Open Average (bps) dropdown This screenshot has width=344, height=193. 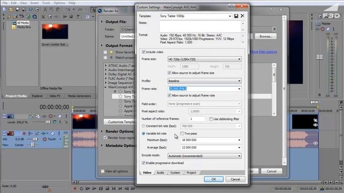click(x=239, y=147)
